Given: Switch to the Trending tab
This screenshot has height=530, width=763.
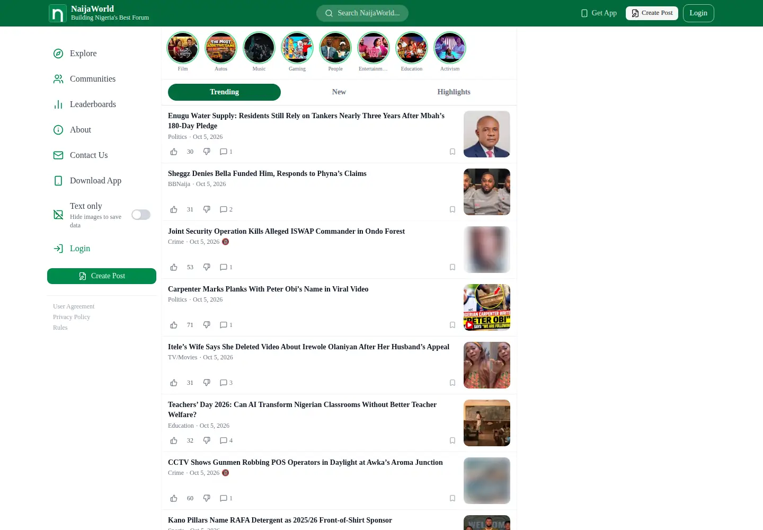Looking at the screenshot, I should tap(224, 92).
